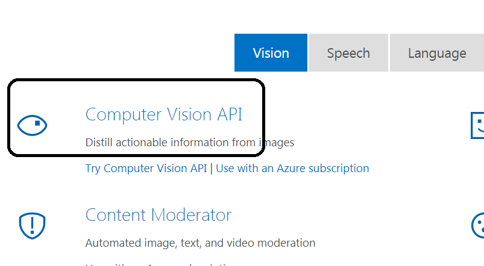
Task: Click the Try Computer Vision API link
Action: 146,168
